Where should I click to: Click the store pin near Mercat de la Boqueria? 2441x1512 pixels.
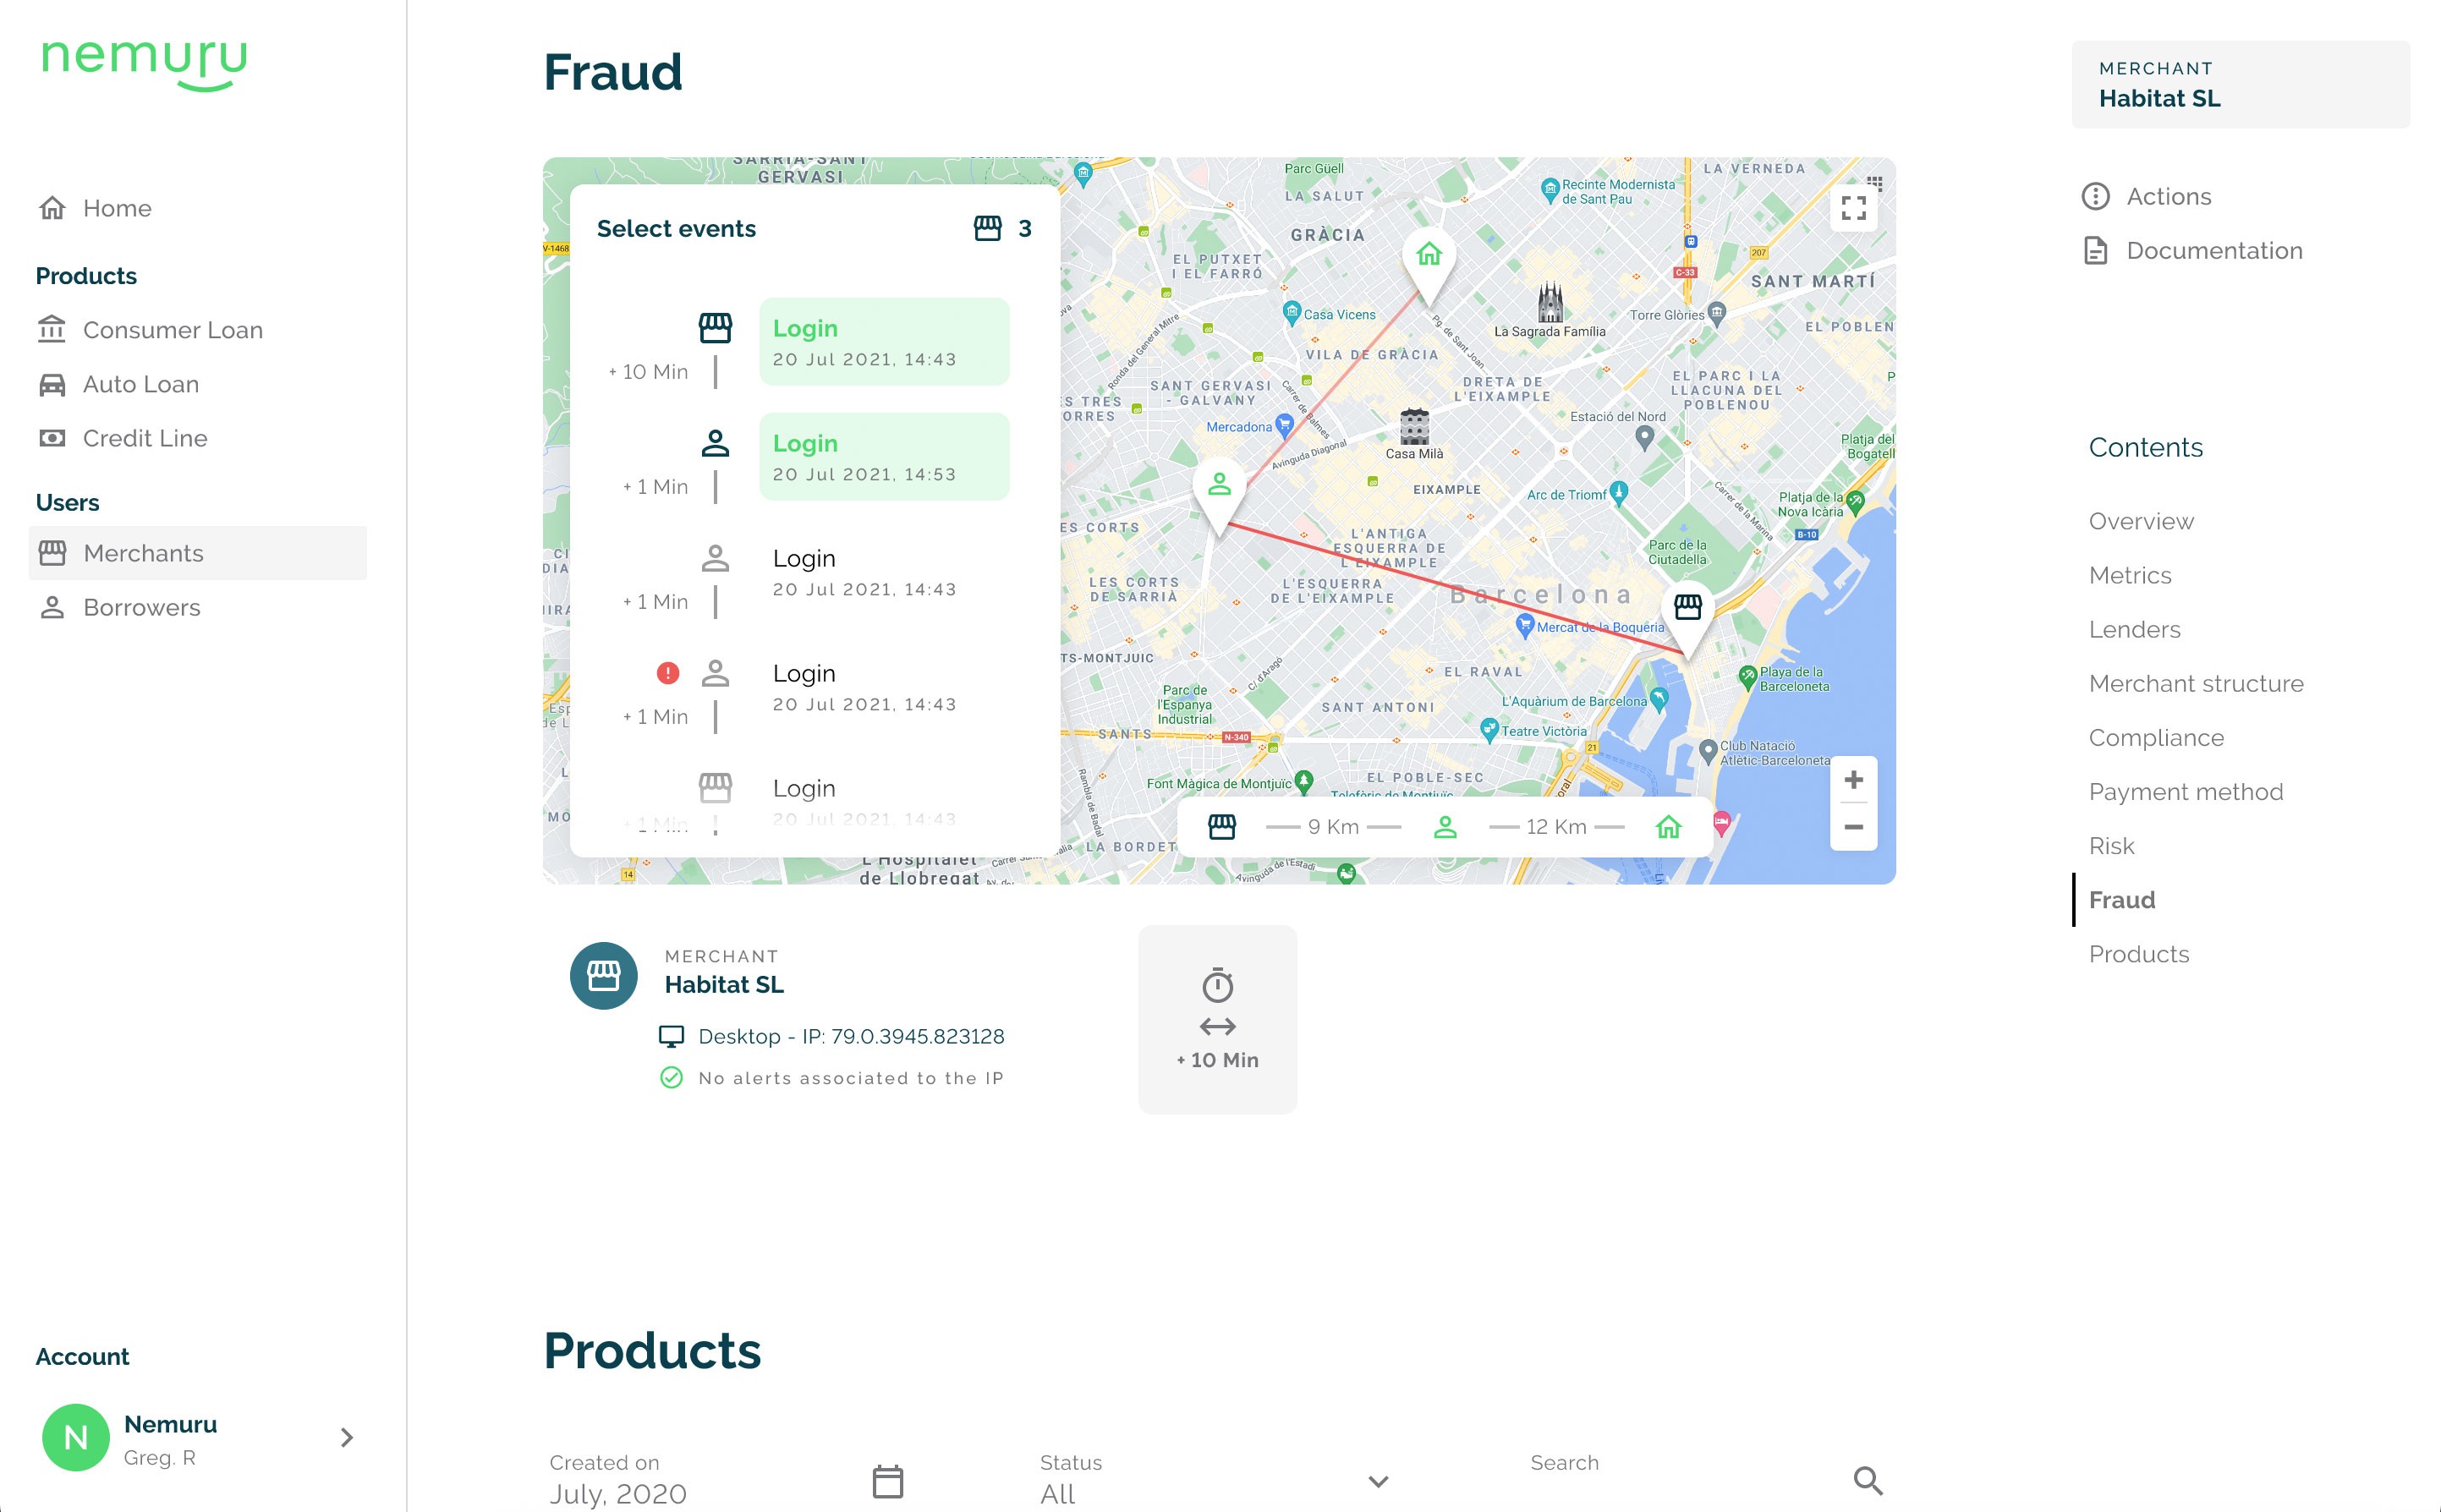click(1688, 614)
